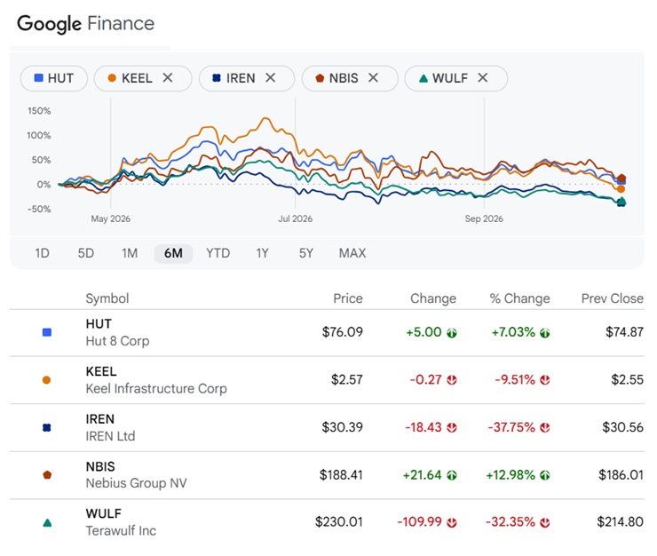Click the WULF price $230.01
The width and height of the screenshot is (657, 556).
tap(339, 522)
